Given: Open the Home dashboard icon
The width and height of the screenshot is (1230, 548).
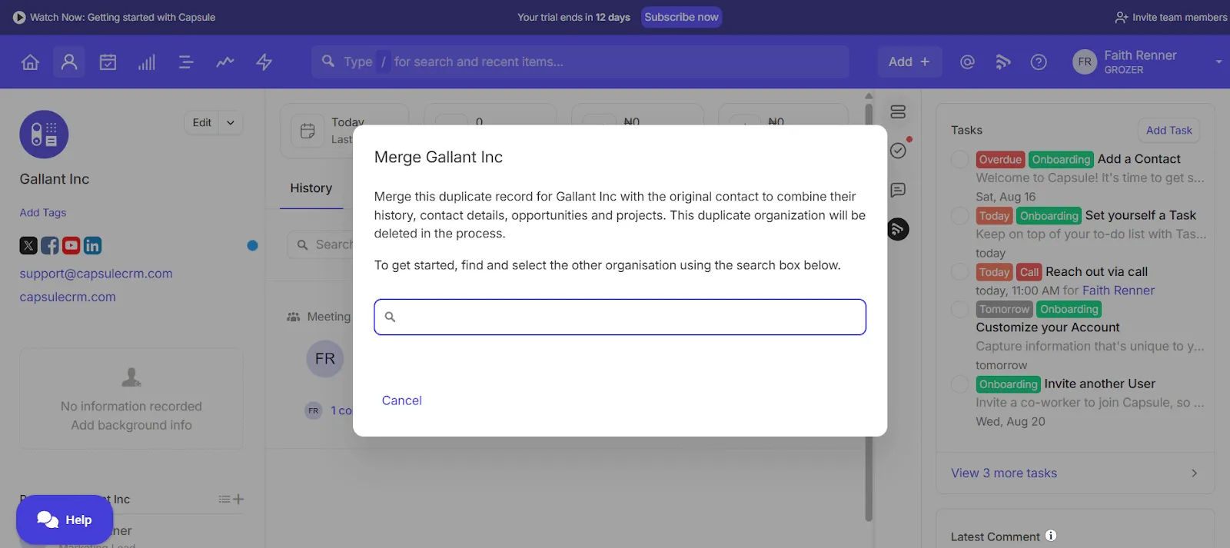Looking at the screenshot, I should coord(30,62).
